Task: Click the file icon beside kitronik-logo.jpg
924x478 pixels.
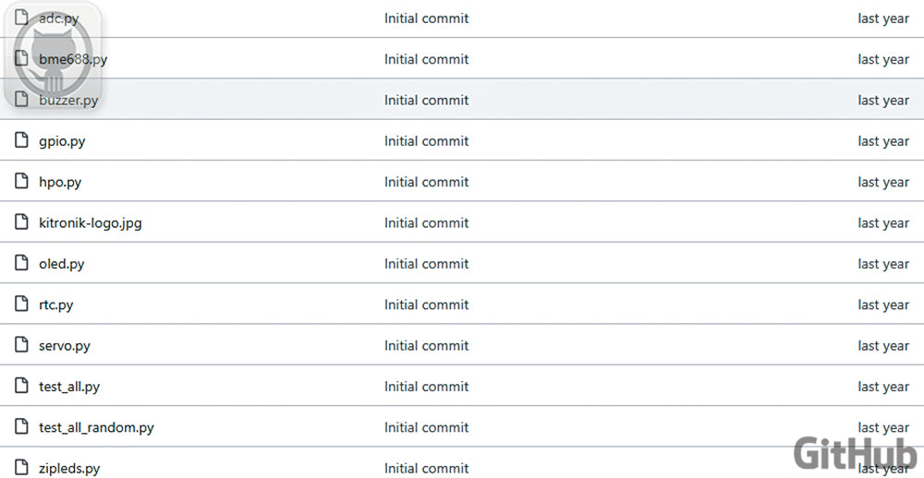Action: click(x=21, y=222)
